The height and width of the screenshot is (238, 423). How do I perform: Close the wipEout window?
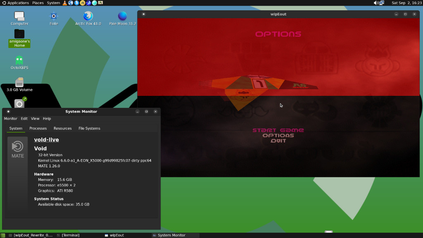tap(414, 14)
